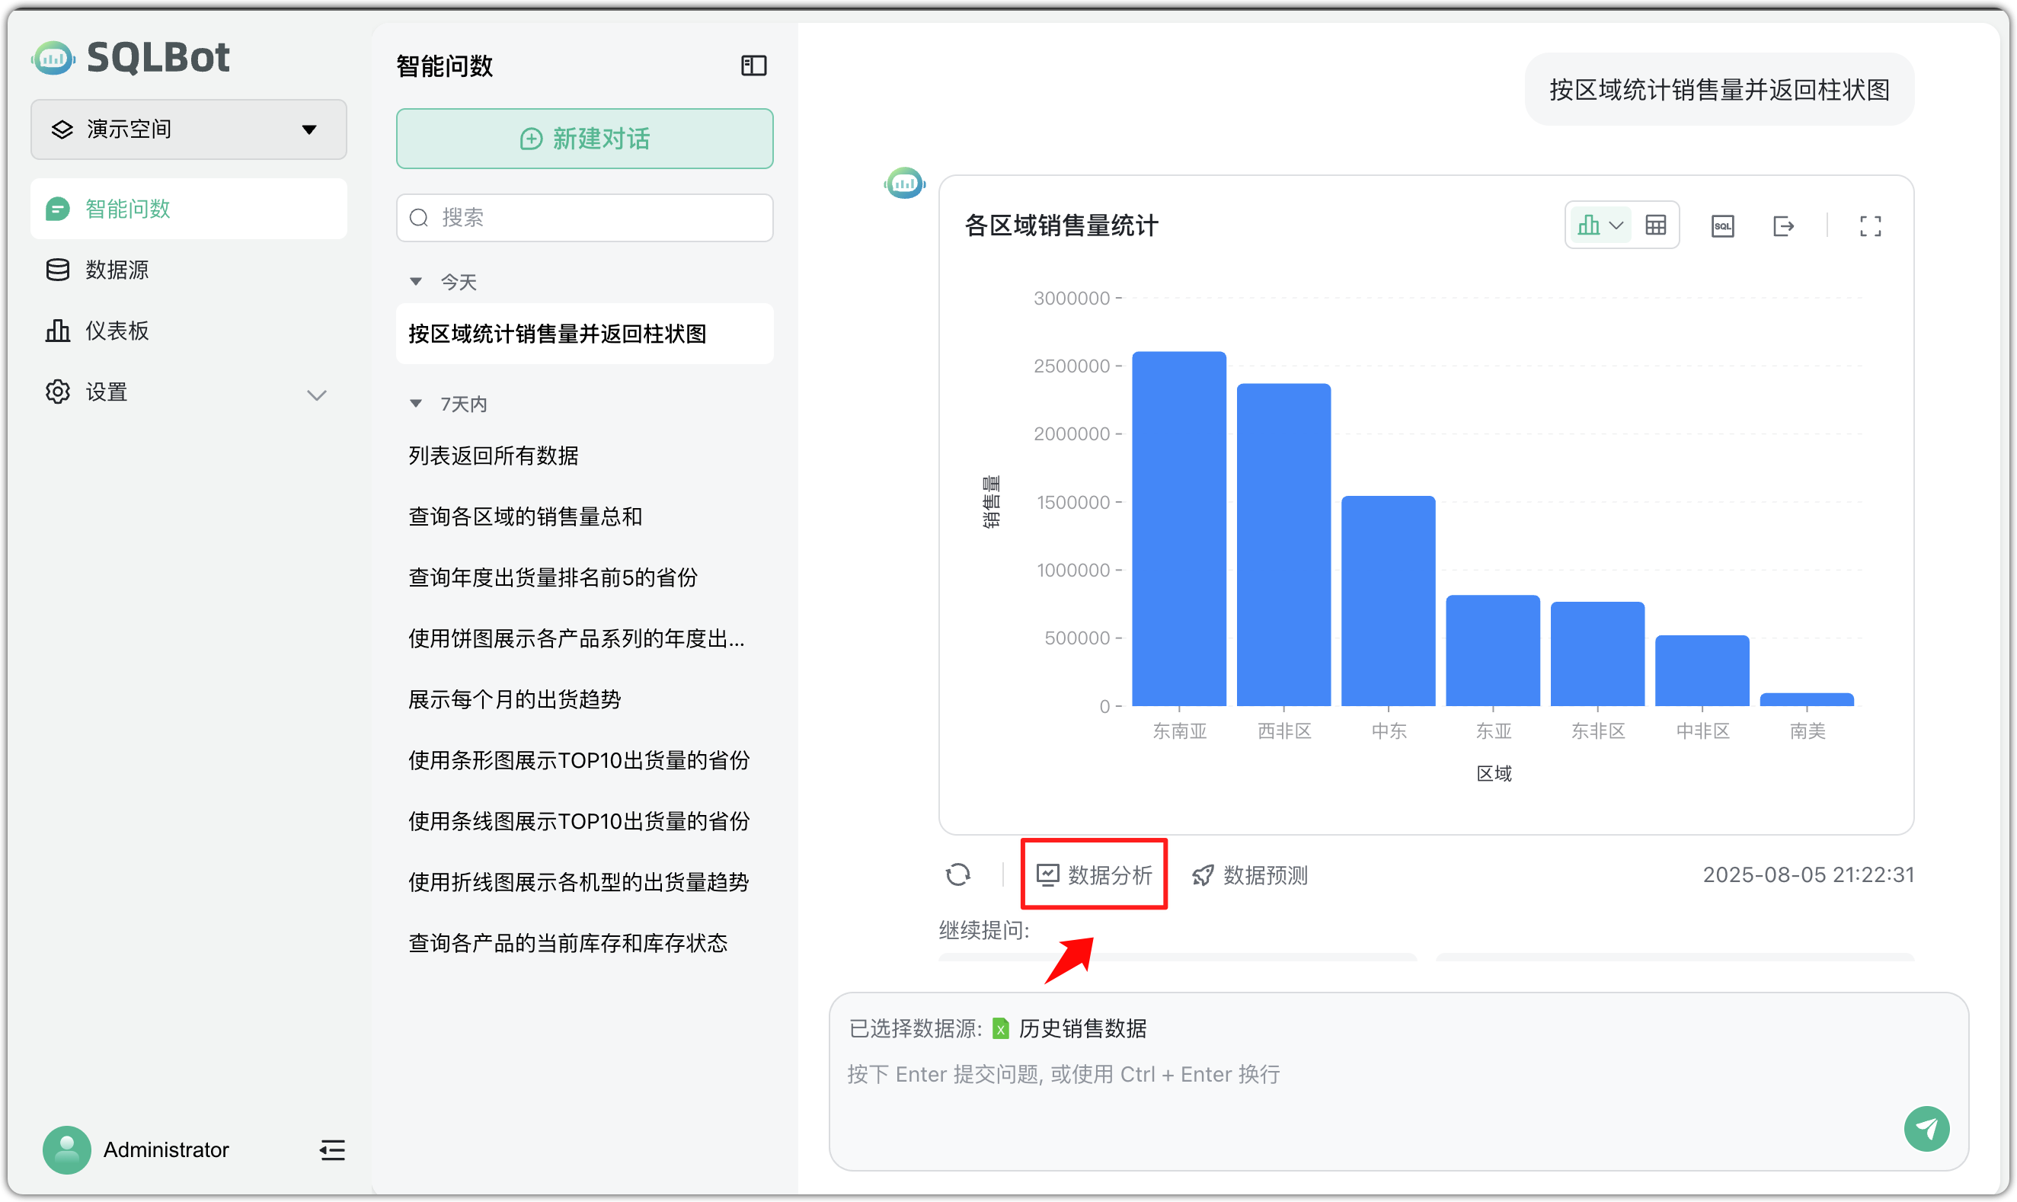The height and width of the screenshot is (1202, 2017).
Task: Switch chart to table view
Action: [1656, 225]
